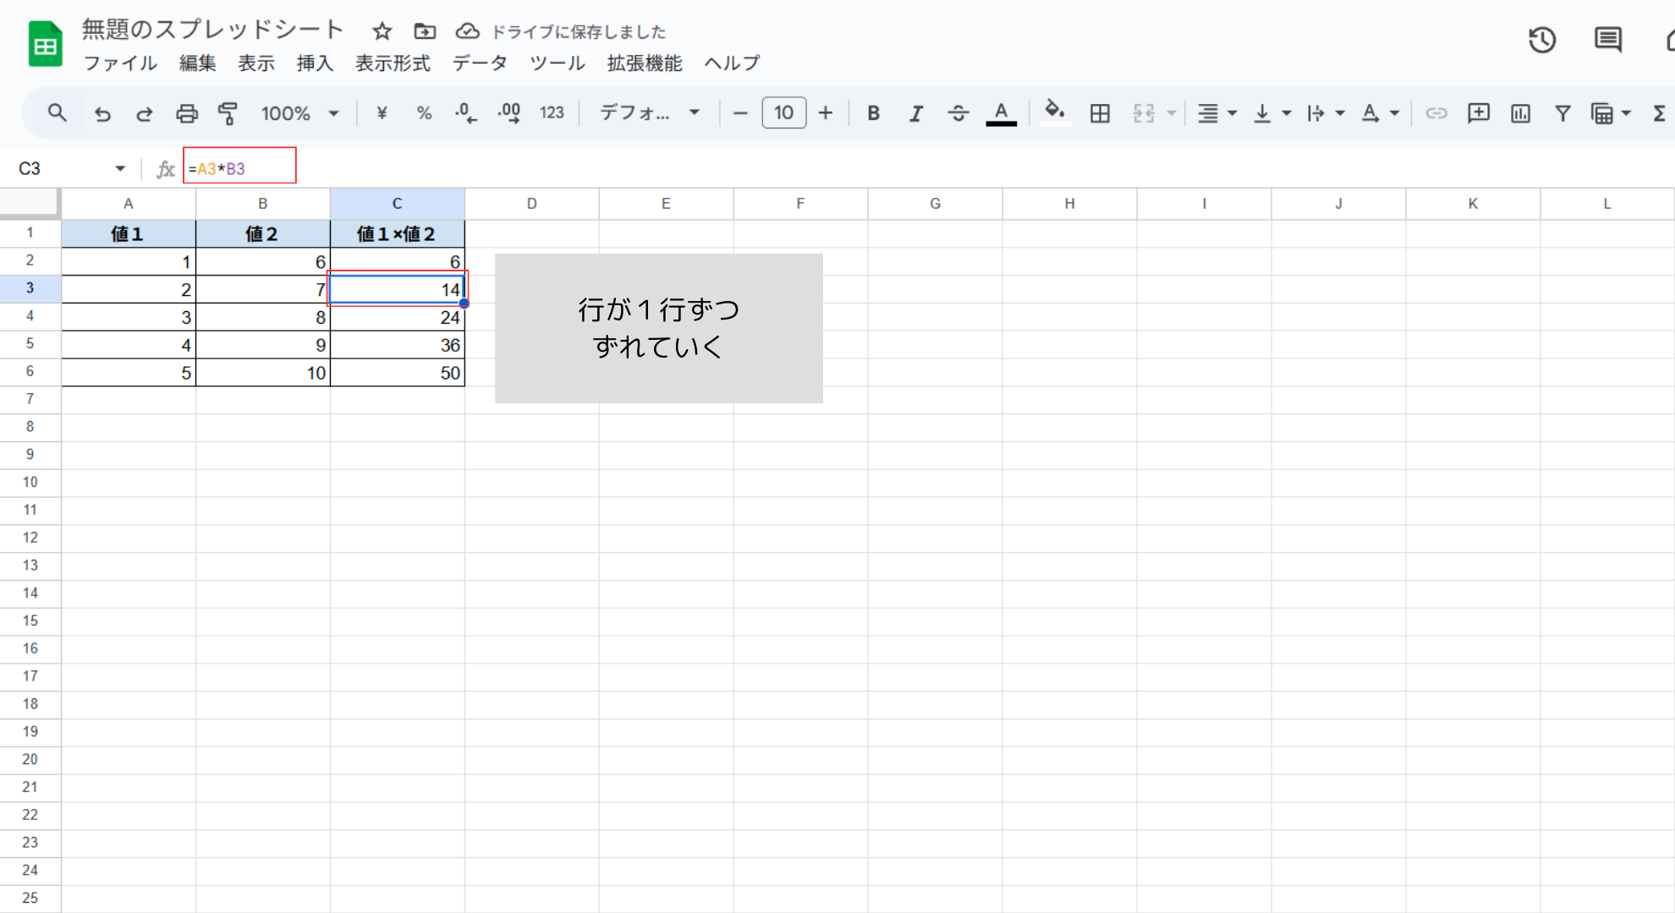This screenshot has width=1675, height=913.
Task: Toggle bold formatting
Action: click(x=874, y=113)
